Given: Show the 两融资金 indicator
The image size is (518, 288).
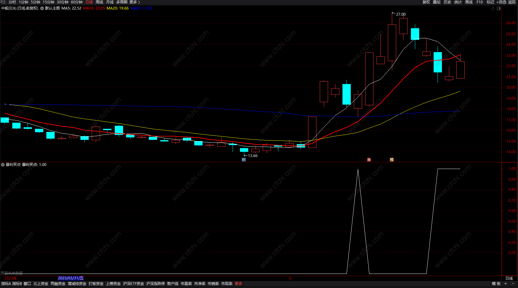Looking at the screenshot, I should click(58, 284).
